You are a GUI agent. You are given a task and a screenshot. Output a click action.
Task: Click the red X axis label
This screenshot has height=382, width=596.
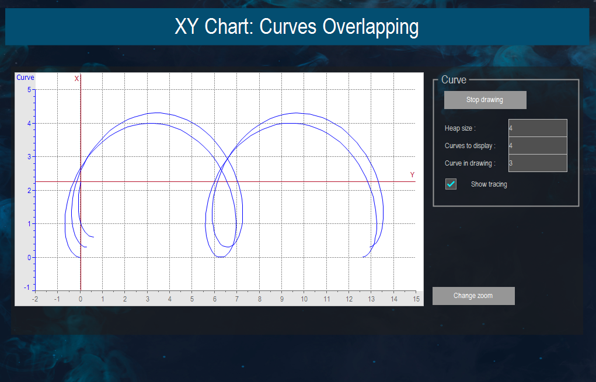pyautogui.click(x=76, y=78)
